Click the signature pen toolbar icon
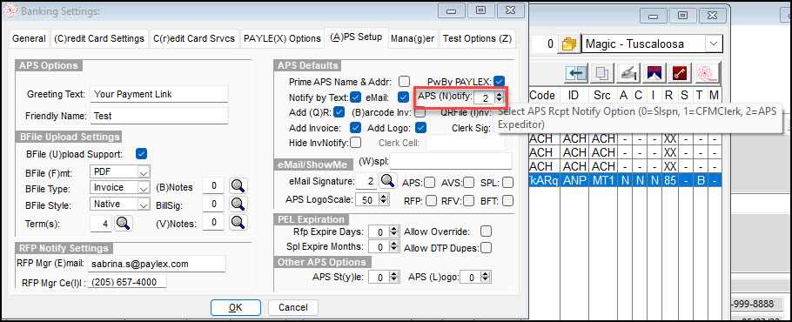This screenshot has width=792, height=322. pos(628,73)
